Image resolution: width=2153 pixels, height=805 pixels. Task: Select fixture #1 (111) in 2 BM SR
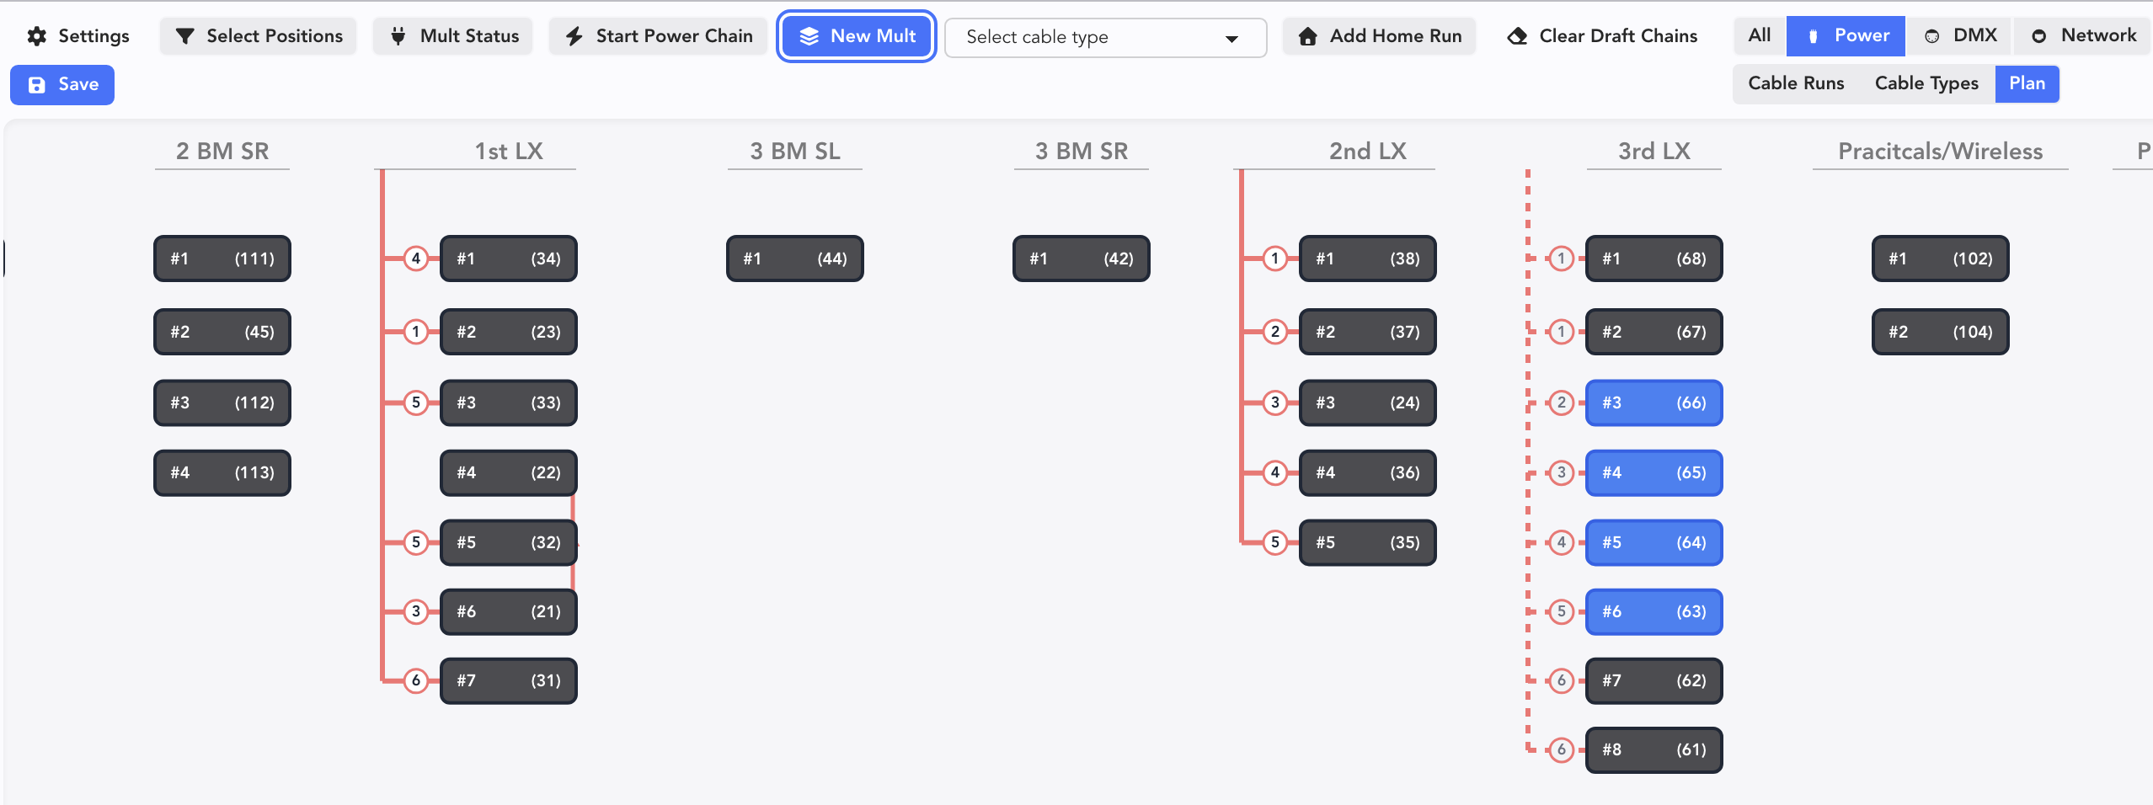pyautogui.click(x=222, y=259)
